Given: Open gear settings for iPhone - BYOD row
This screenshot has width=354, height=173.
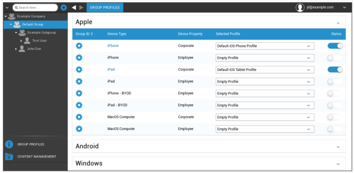Looking at the screenshot, I should [x=79, y=93].
